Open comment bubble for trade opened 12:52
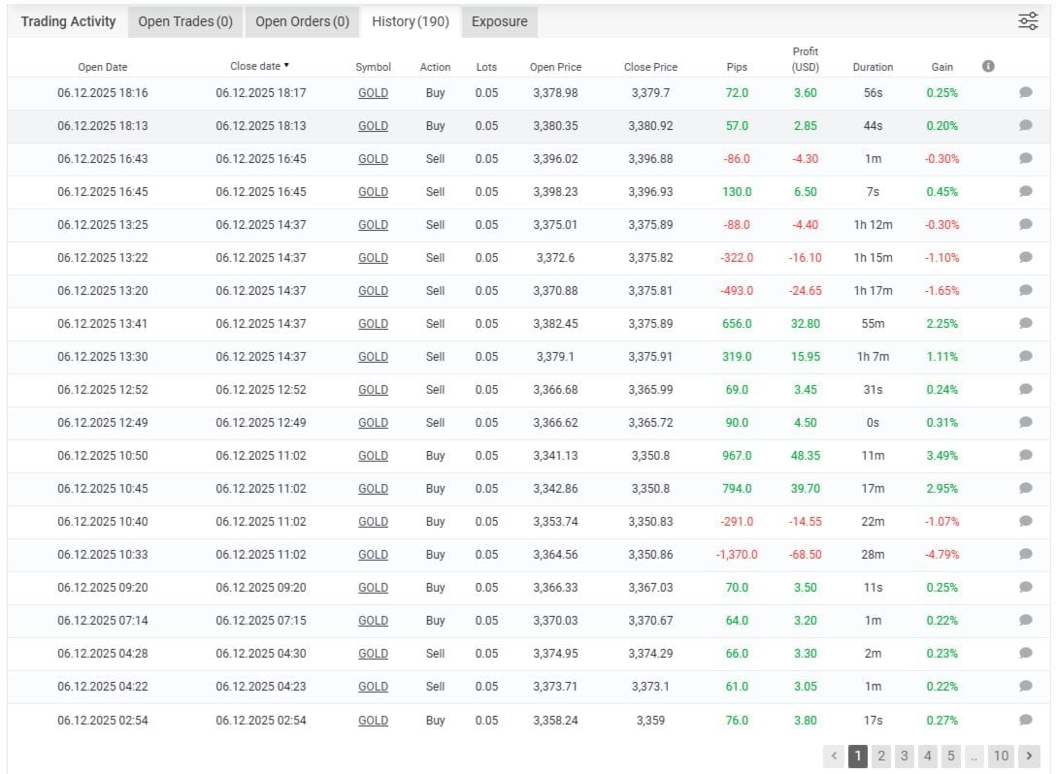 pyautogui.click(x=1026, y=389)
